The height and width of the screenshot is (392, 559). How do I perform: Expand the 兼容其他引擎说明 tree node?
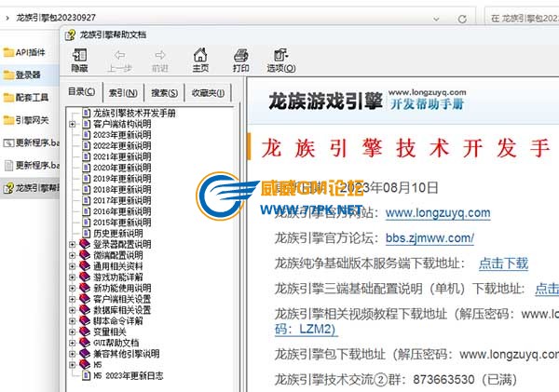pyautogui.click(x=73, y=354)
